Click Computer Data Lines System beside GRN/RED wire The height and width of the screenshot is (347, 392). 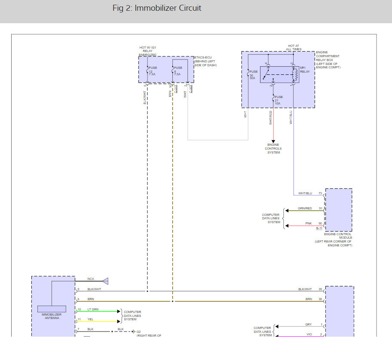[x=271, y=218]
